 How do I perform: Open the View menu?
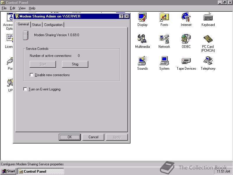(x=22, y=8)
